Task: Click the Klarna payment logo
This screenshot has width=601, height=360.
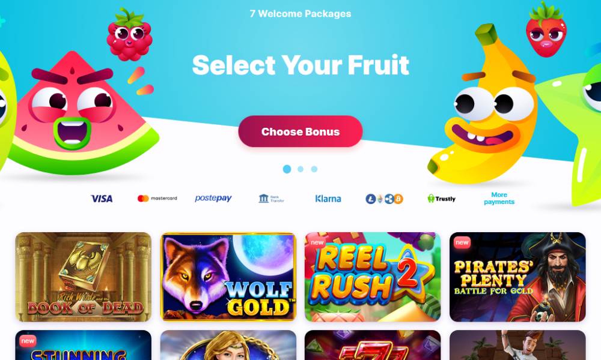Action: 328,199
